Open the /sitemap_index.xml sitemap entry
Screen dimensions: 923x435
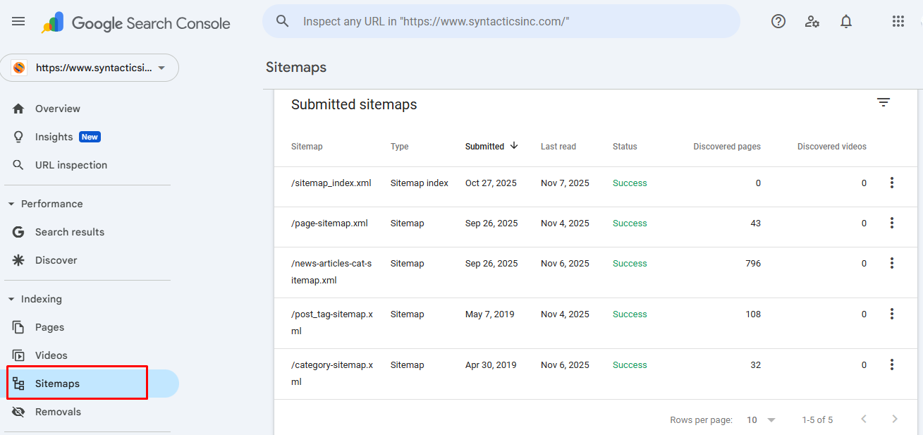pyautogui.click(x=331, y=183)
